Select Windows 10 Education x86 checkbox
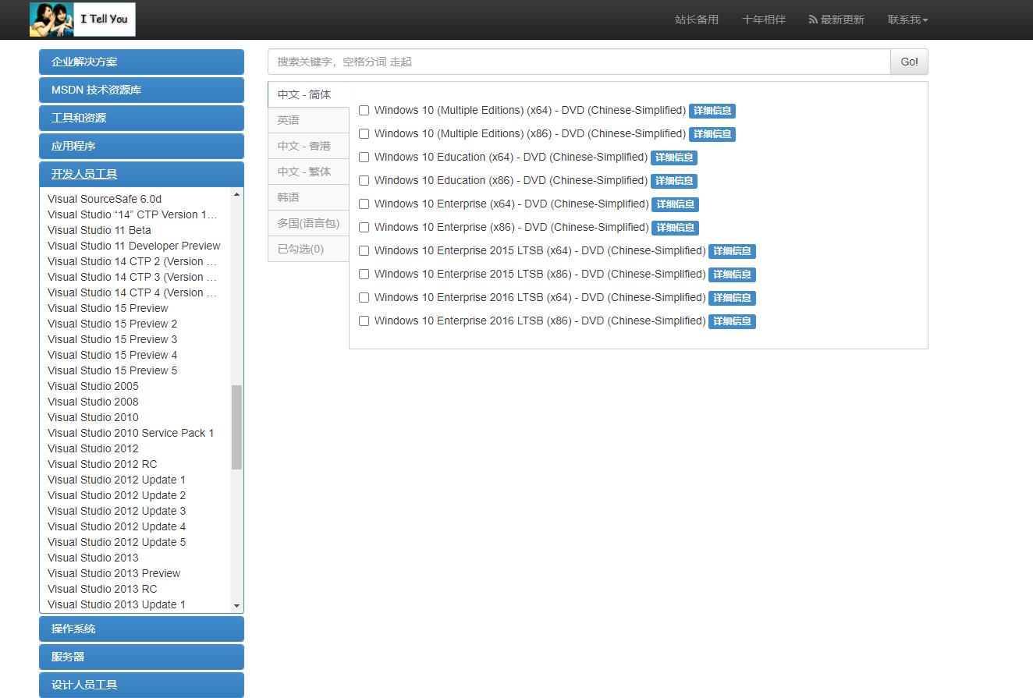Viewport: 1033px width, 698px height. point(364,181)
